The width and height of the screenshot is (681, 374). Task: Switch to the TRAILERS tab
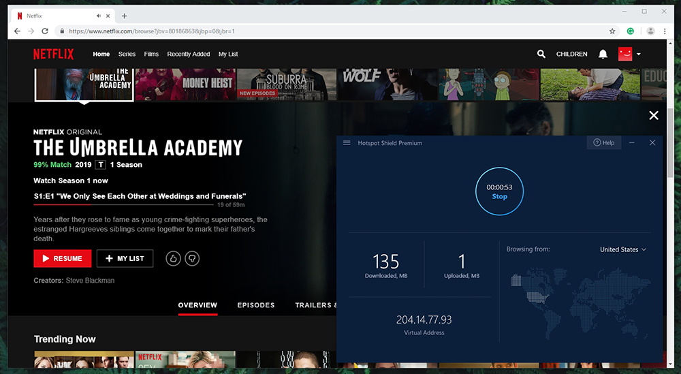[x=316, y=305]
